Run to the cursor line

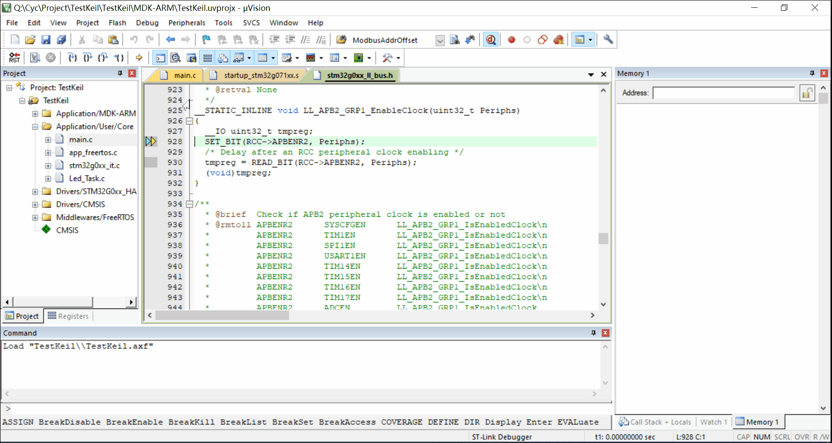point(119,58)
